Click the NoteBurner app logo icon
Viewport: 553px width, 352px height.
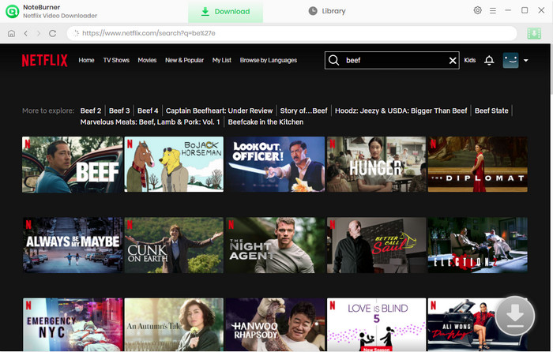13,11
